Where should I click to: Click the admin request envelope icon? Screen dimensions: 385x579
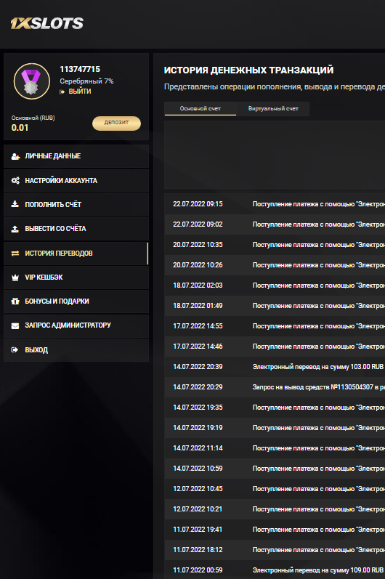[x=15, y=325]
